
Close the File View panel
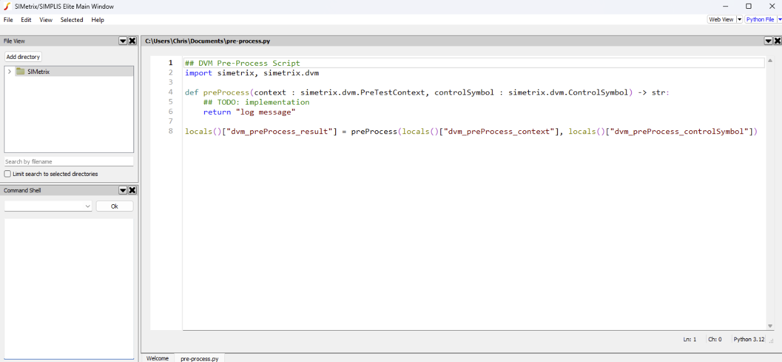pyautogui.click(x=132, y=40)
